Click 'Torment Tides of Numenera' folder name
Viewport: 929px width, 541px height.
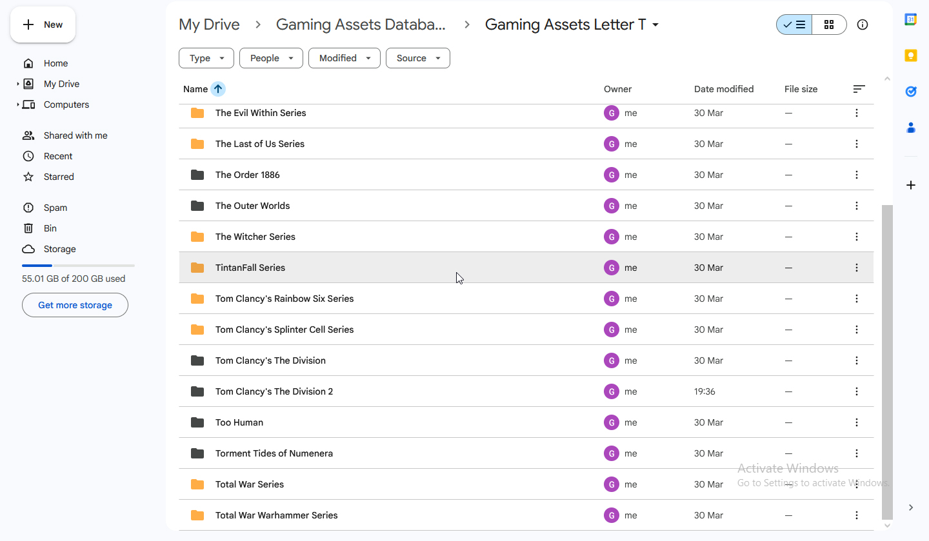(x=274, y=453)
